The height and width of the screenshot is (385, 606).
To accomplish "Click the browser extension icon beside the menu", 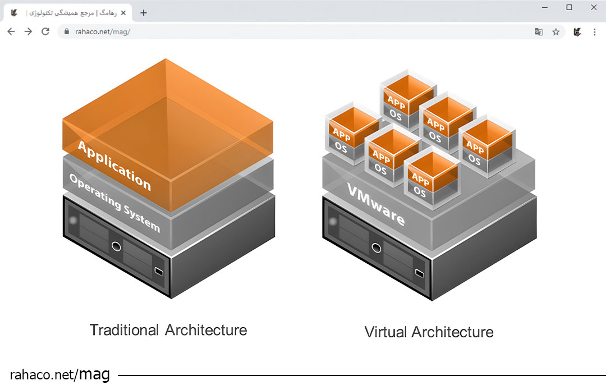I will click(x=577, y=32).
